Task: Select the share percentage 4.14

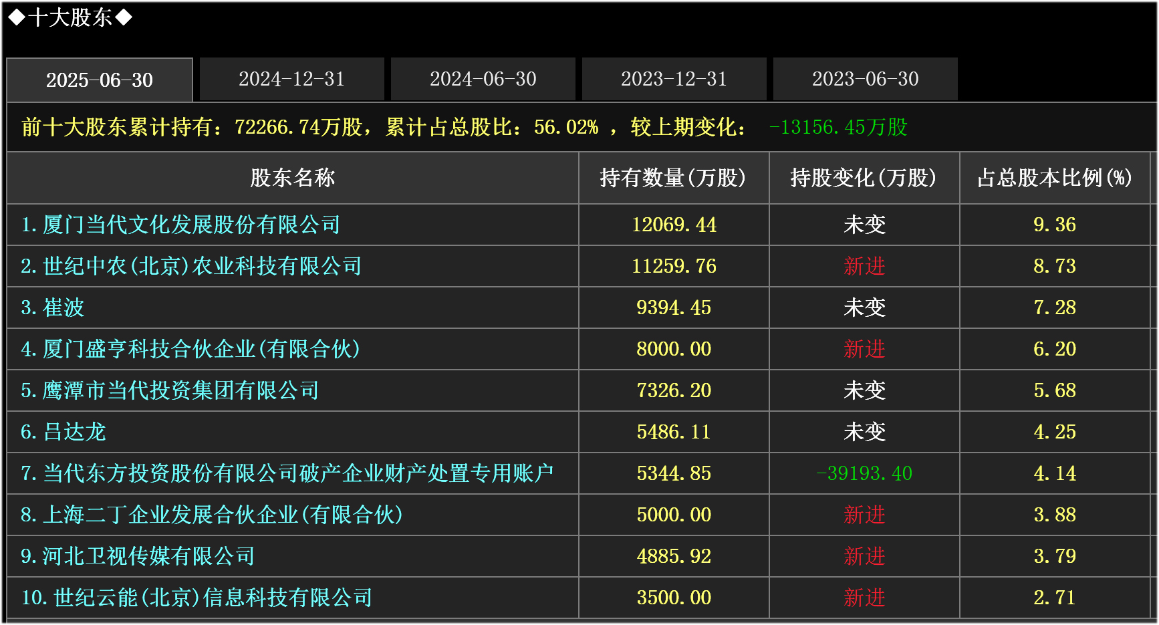Action: (x=1055, y=473)
